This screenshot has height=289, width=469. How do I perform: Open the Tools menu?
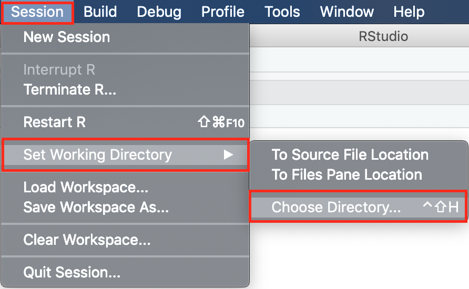pos(282,12)
